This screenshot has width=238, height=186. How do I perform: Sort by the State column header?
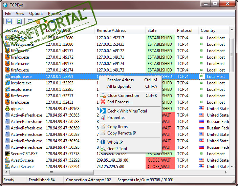coord(160,30)
